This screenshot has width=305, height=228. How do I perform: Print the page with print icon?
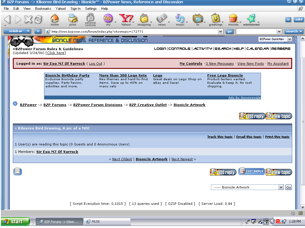[73, 20]
